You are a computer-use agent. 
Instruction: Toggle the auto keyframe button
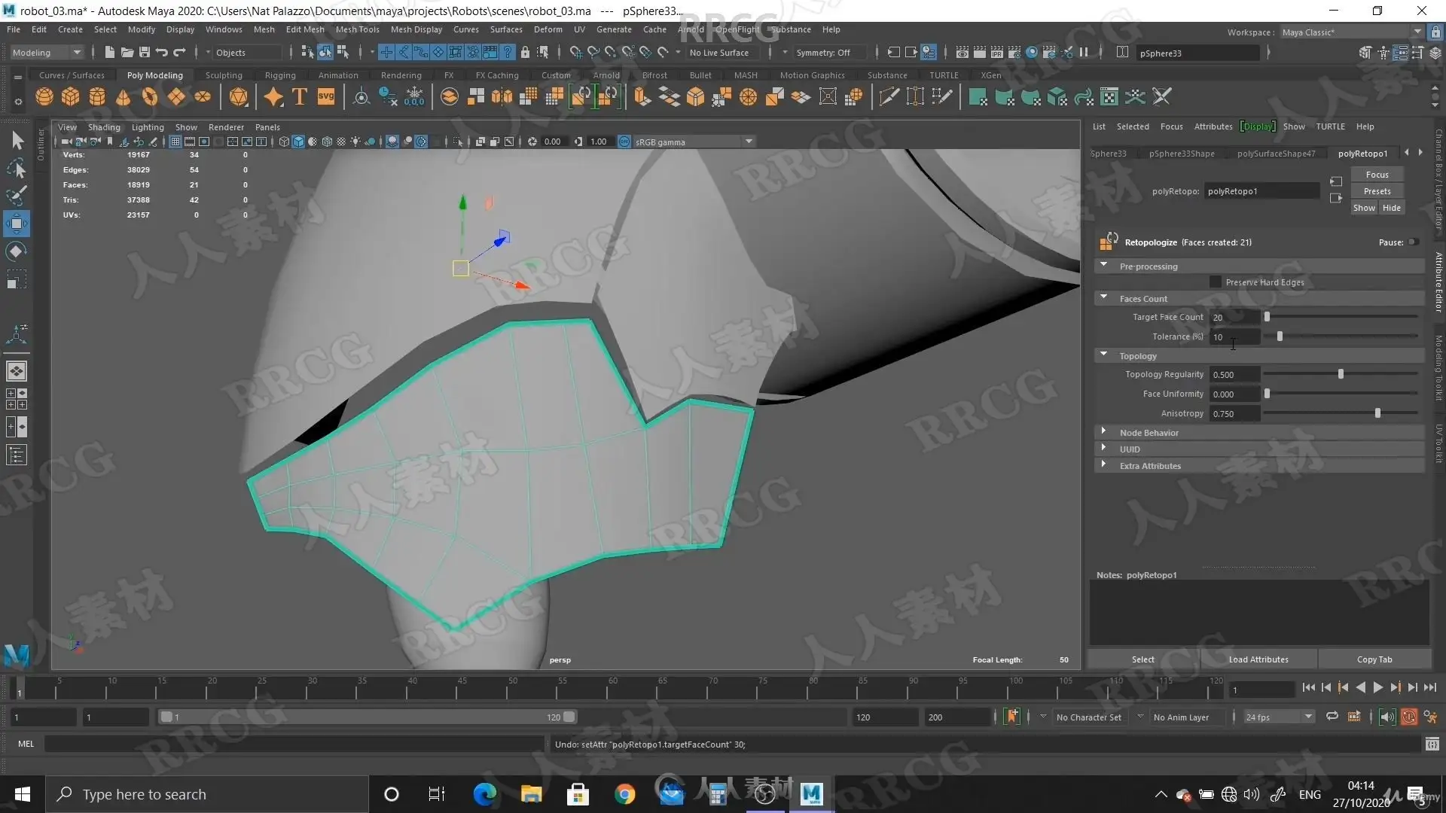pyautogui.click(x=1408, y=717)
